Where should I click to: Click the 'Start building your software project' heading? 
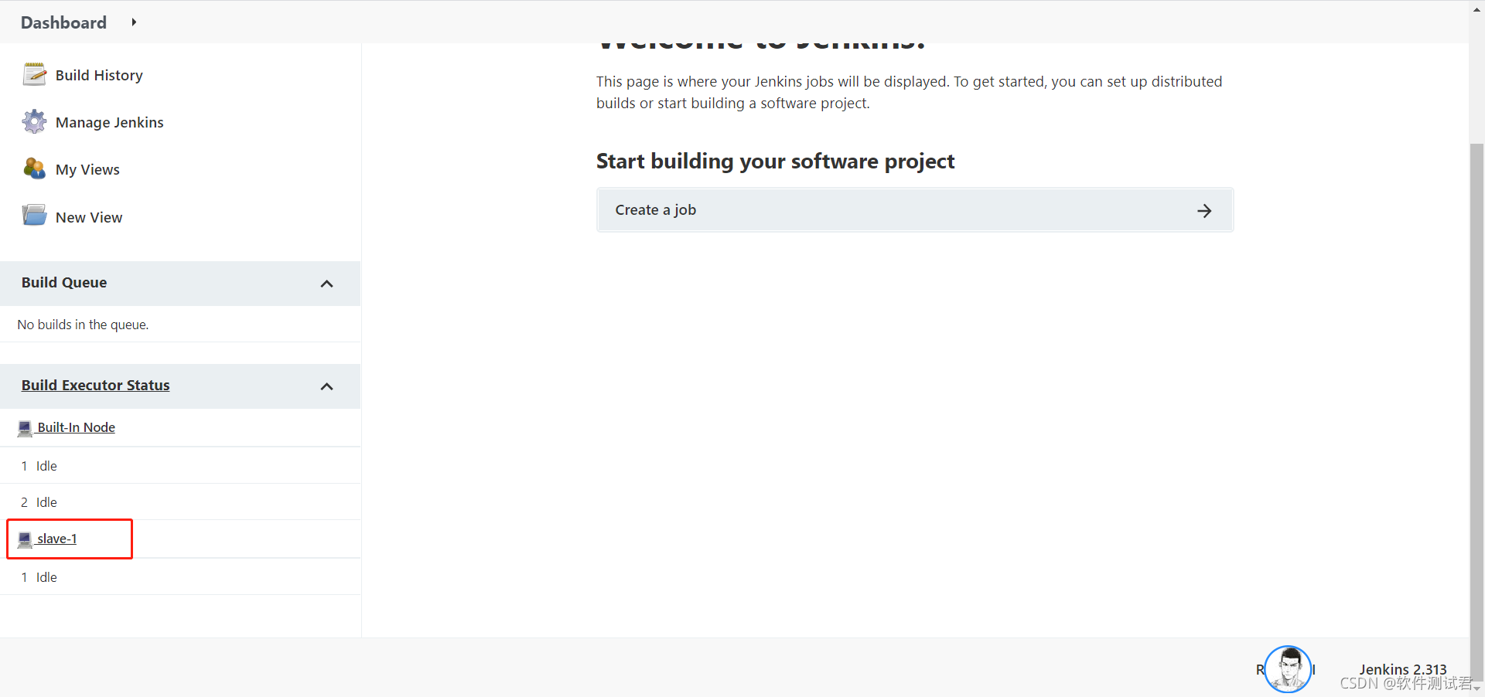[775, 161]
